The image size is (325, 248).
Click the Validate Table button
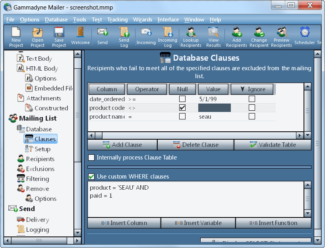point(273,145)
